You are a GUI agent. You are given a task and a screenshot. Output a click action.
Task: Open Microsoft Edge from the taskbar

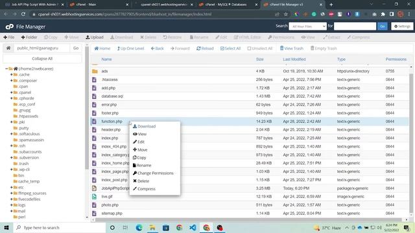point(139,227)
